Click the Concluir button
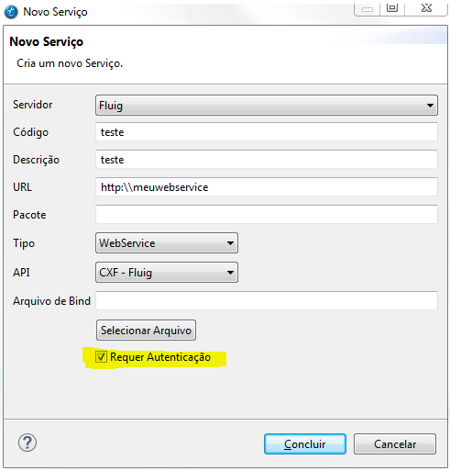The image size is (450, 471). pos(305,443)
